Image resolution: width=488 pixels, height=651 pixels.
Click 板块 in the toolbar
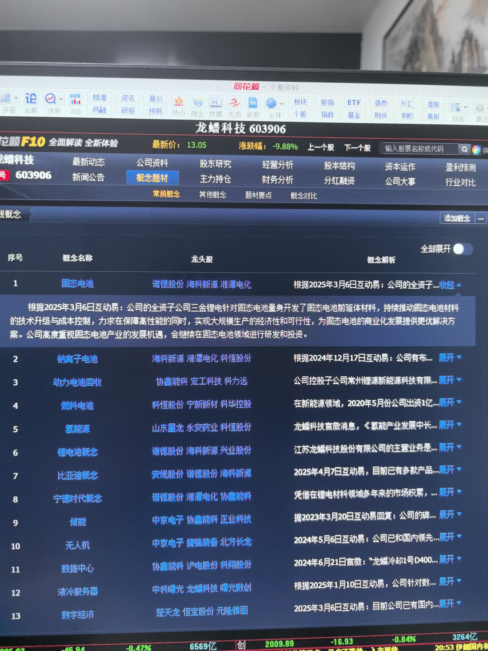point(300,102)
